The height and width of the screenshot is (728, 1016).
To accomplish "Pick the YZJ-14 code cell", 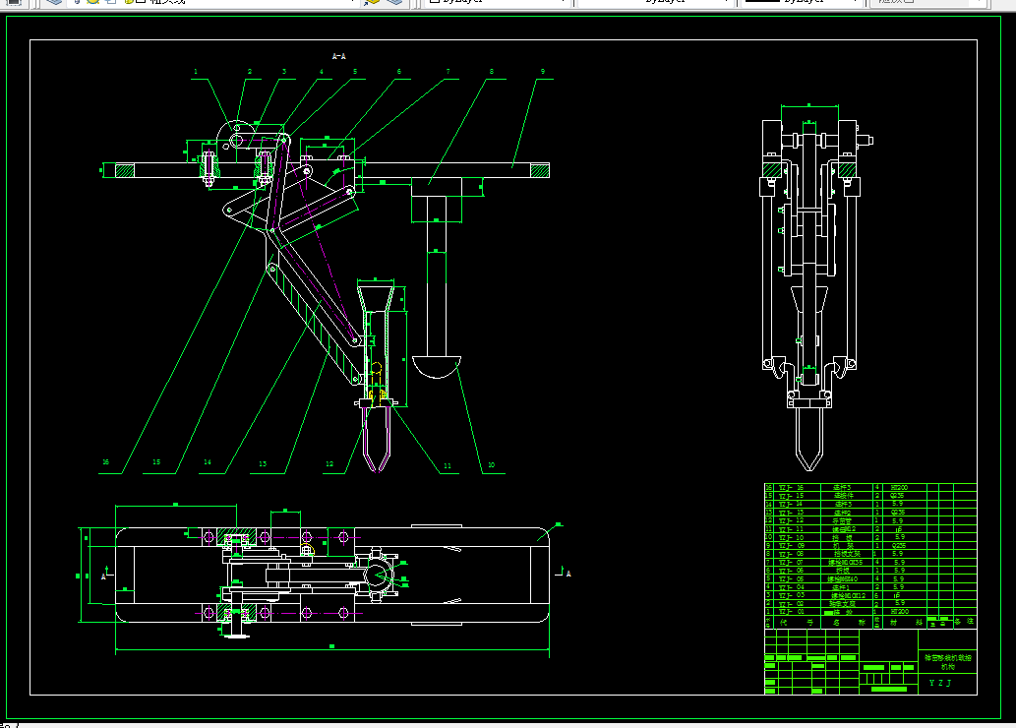I will point(797,504).
